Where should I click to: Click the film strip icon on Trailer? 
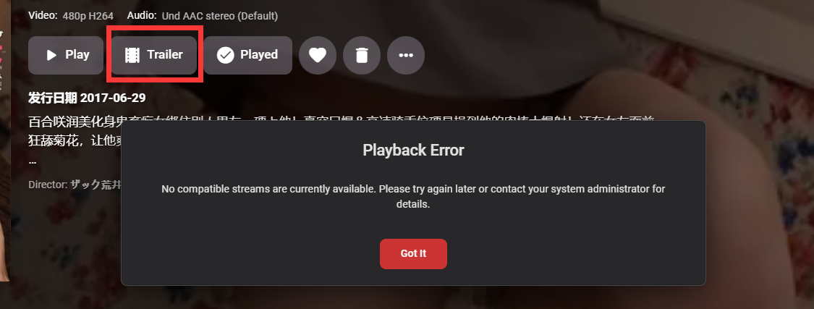[132, 55]
